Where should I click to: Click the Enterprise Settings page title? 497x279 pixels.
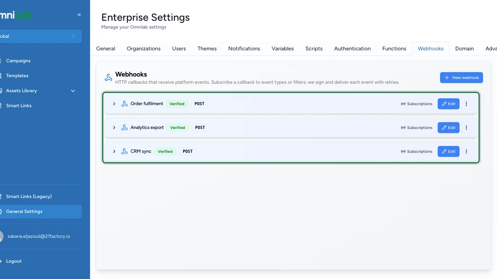145,17
